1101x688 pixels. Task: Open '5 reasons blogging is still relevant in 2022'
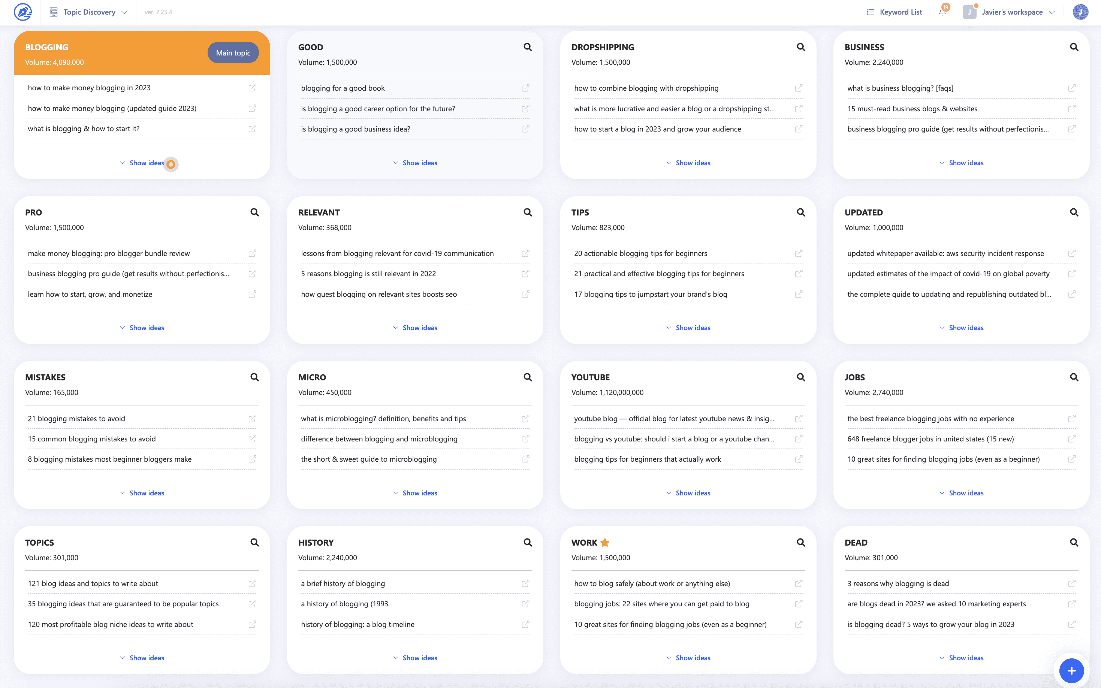tap(368, 274)
